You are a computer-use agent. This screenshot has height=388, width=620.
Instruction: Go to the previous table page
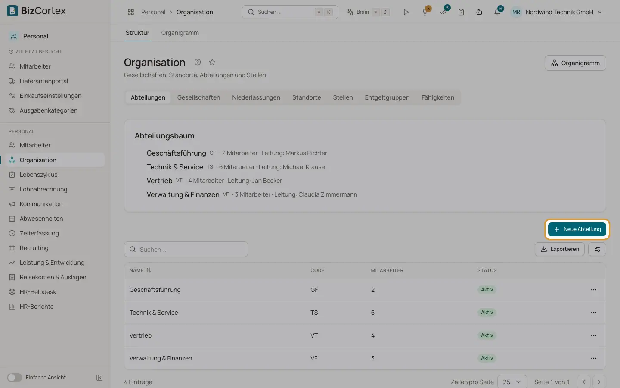point(584,382)
